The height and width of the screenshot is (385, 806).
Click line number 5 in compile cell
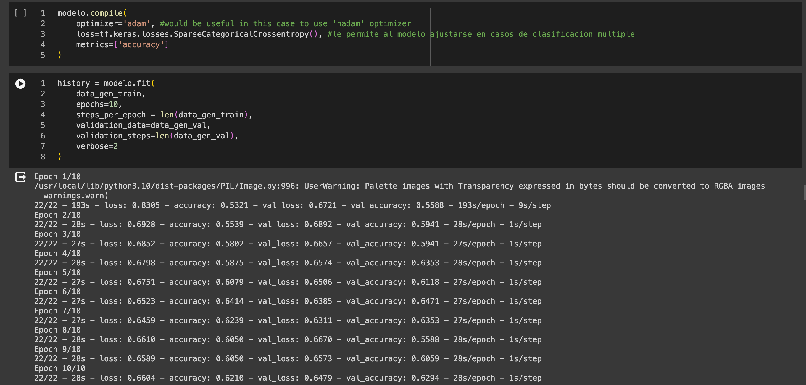(x=43, y=55)
